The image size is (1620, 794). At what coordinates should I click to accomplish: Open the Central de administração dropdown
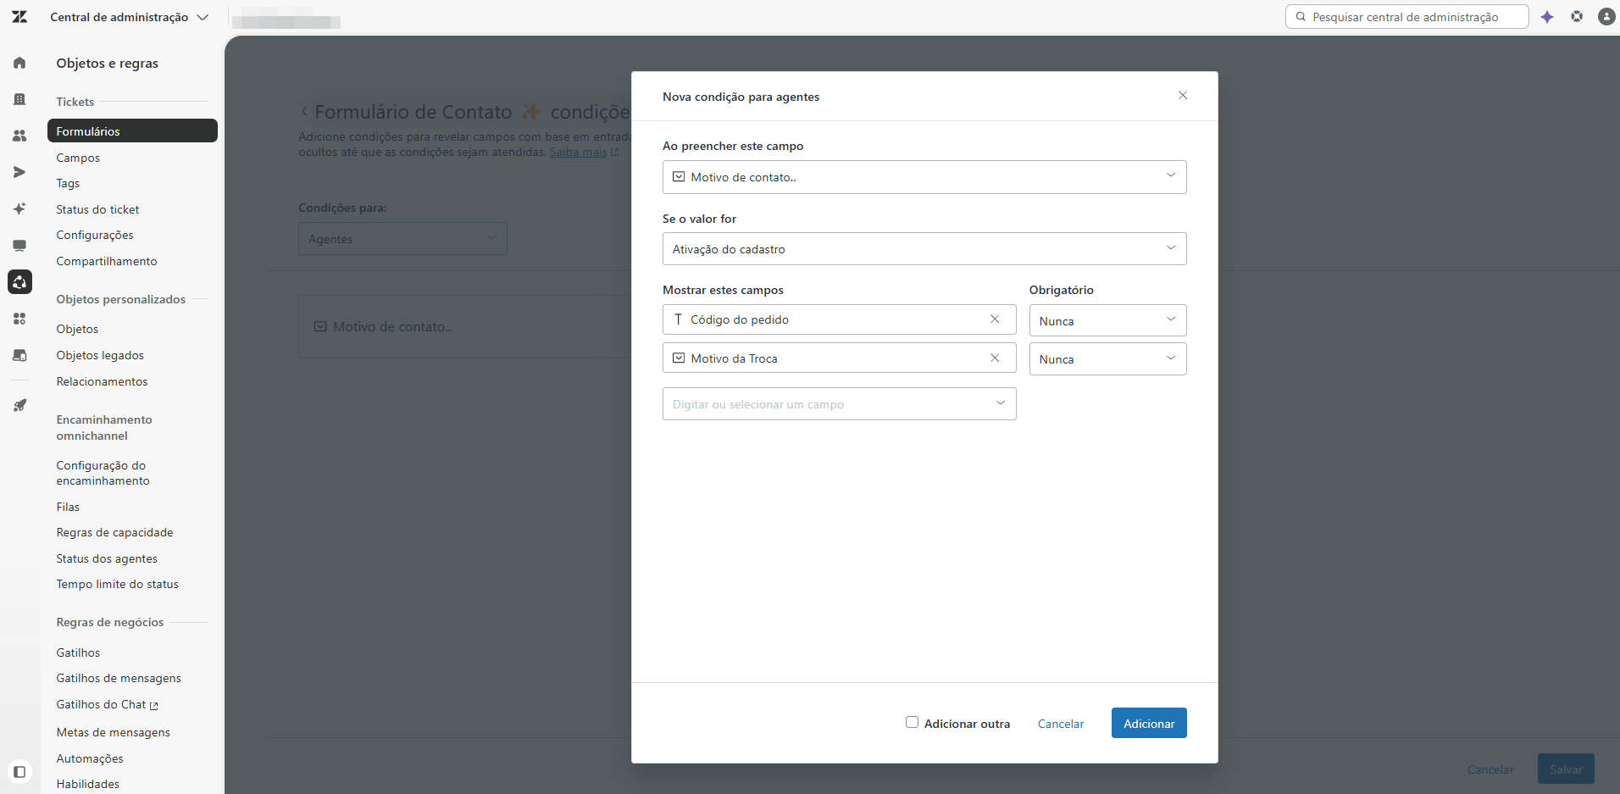pyautogui.click(x=129, y=17)
